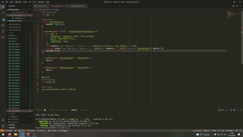Click the new terminal plus icon
243x137 pixels.
[226, 110]
